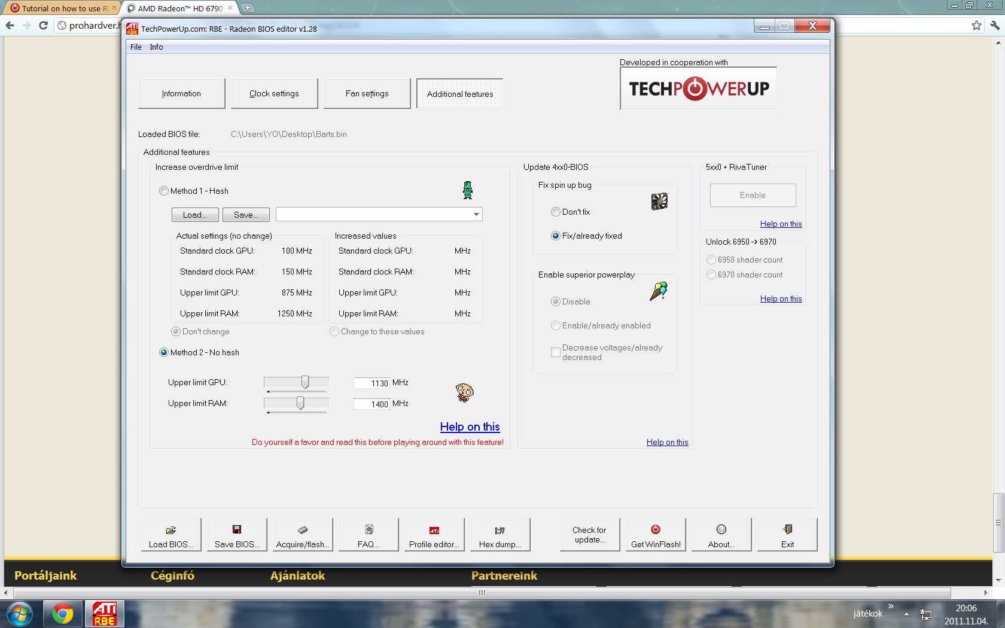The image size is (1005, 628).
Task: Switch to the Fan settings tab
Action: pos(367,93)
